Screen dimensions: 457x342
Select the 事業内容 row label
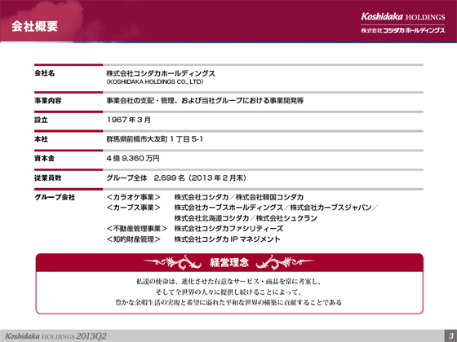(x=48, y=101)
